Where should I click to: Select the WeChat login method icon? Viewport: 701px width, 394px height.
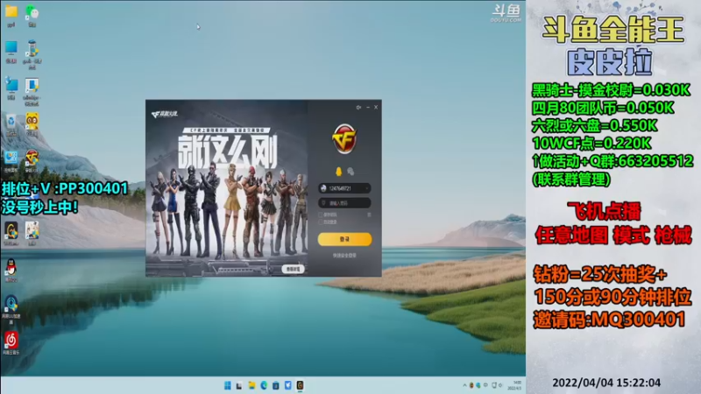coord(350,172)
